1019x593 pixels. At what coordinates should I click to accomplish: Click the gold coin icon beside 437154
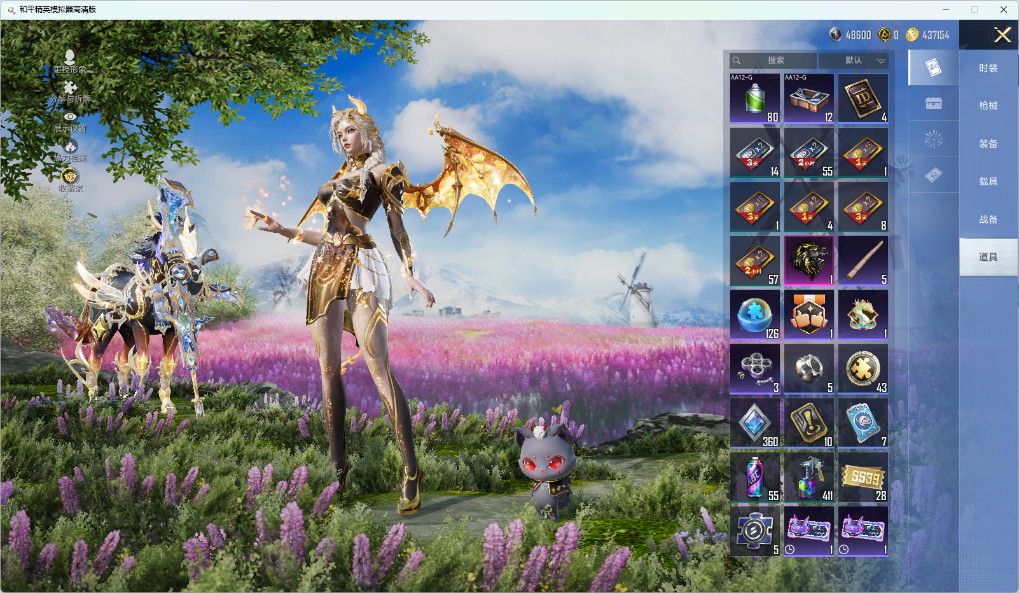(912, 34)
